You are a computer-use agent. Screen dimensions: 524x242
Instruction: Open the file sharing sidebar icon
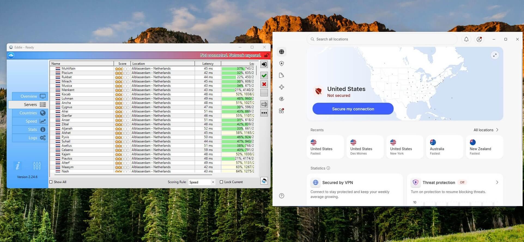(x=281, y=75)
